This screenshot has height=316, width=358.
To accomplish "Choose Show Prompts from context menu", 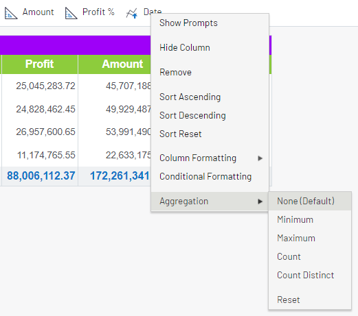I will [188, 23].
